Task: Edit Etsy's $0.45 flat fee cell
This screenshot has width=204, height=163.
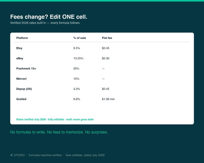Action: pyautogui.click(x=106, y=48)
